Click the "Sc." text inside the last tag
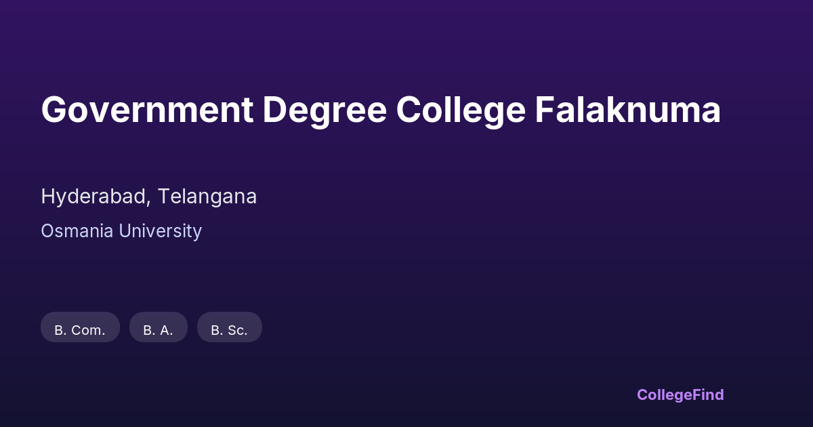 click(x=238, y=331)
